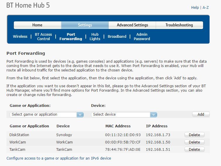Click the 'Game or Application:' selector label

click(x=30, y=106)
